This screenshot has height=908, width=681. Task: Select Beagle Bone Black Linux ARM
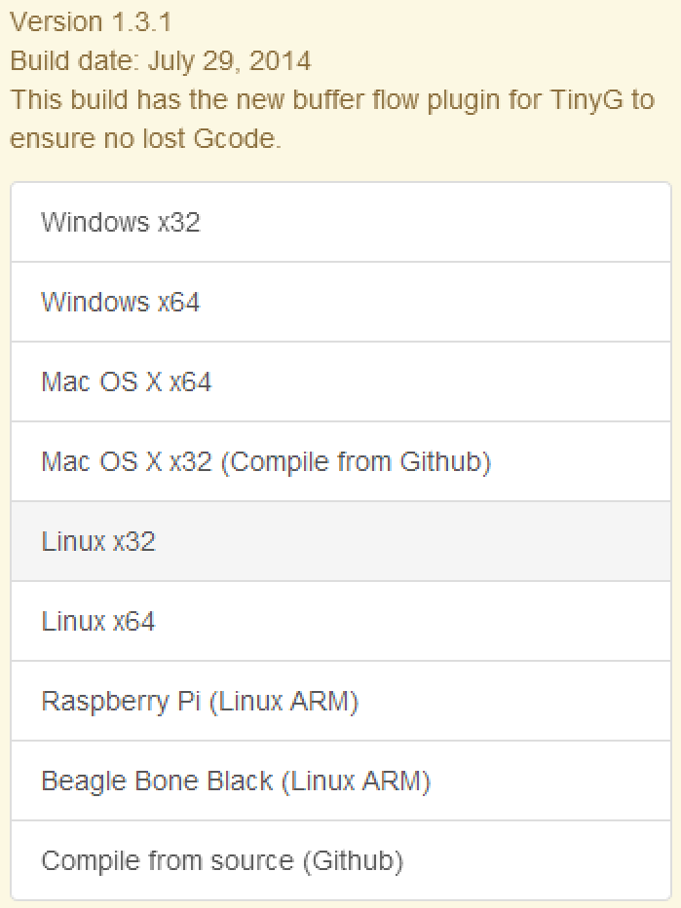point(235,781)
